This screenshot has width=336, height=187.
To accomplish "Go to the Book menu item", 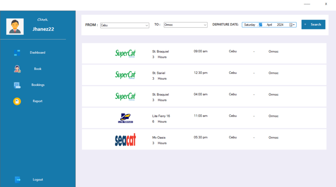I will tap(38, 69).
